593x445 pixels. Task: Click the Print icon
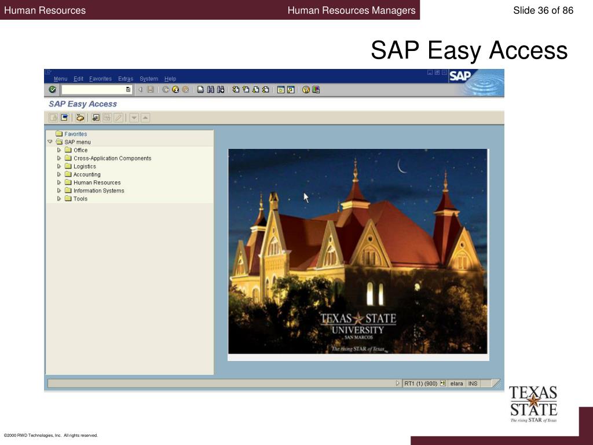point(200,90)
